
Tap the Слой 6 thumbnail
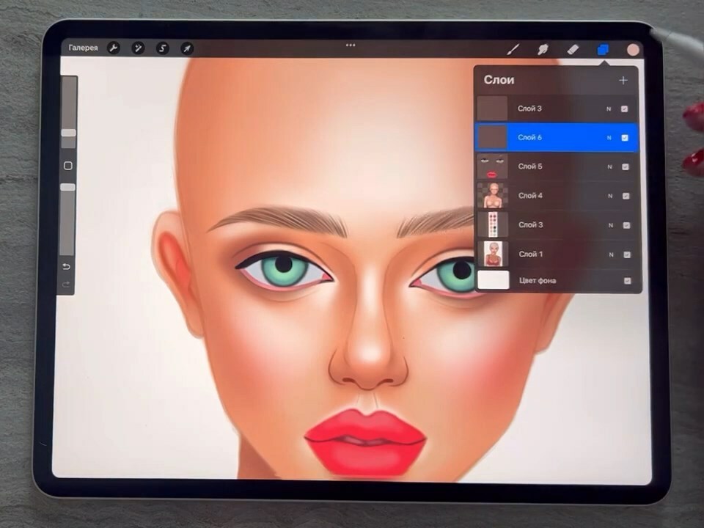coord(493,137)
